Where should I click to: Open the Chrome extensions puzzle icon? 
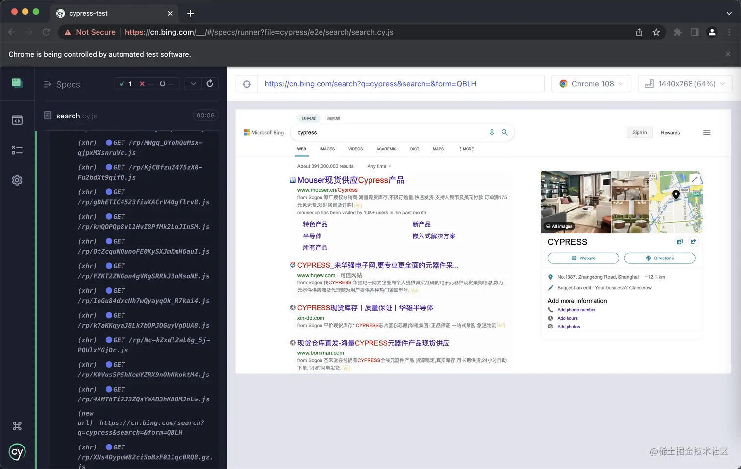678,32
